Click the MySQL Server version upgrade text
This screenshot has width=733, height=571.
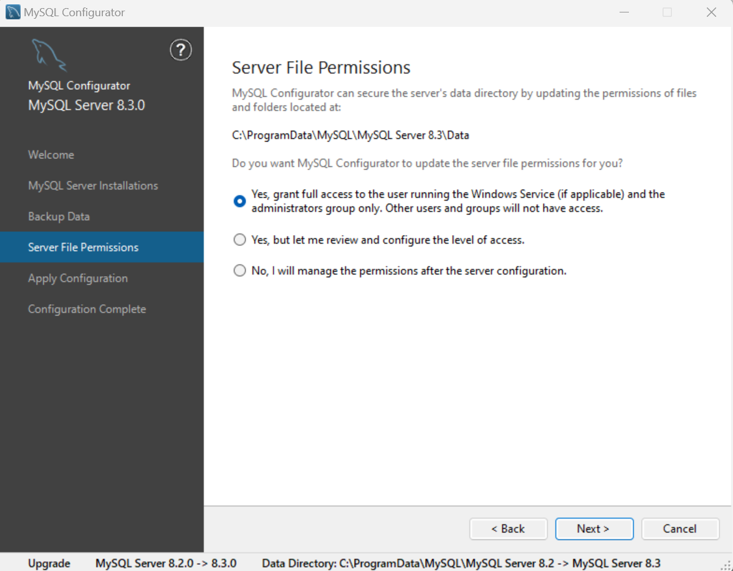(166, 563)
